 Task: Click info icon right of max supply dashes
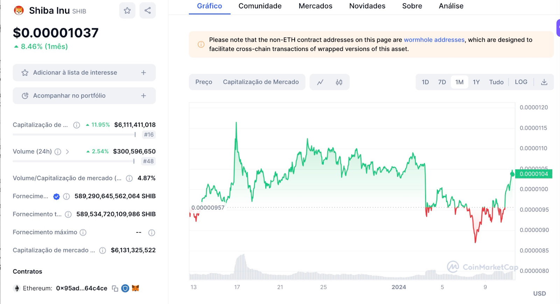tap(152, 233)
